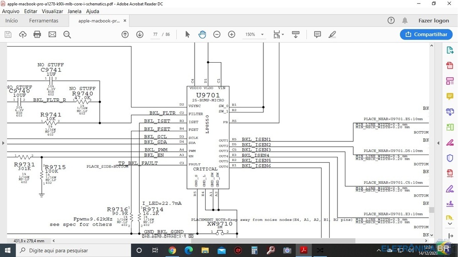This screenshot has width=458, height=257.
Task: Expand more tools chevron in right panel
Action: 450,224
